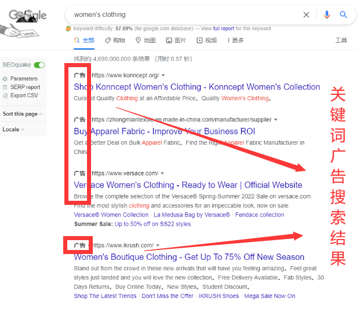Click the blue magnifier search button

click(x=343, y=14)
